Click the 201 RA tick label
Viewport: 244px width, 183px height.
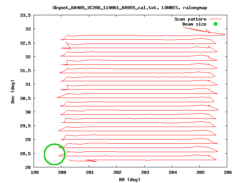point(90,172)
